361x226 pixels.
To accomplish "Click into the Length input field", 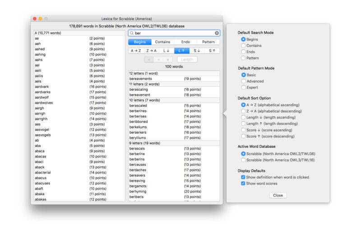I will (187, 60).
